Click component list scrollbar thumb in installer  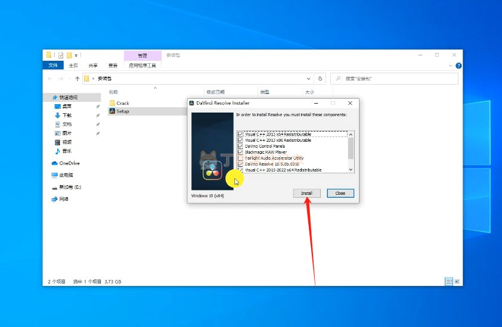(351, 148)
